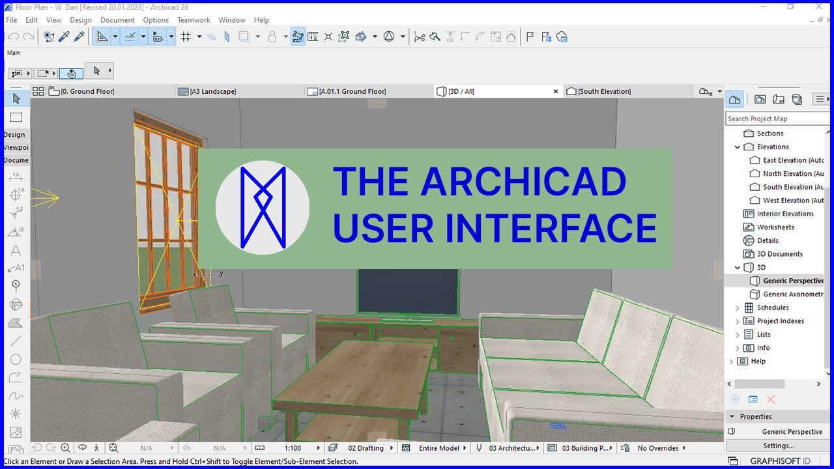Toggle the Quick Selection magnet button
The height and width of the screenshot is (469, 834).
pyautogui.click(x=71, y=73)
